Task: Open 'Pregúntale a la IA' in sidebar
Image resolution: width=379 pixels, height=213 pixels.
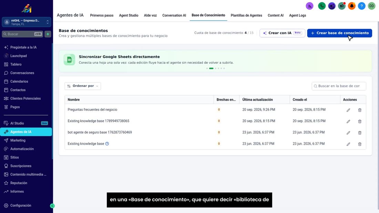Action: tap(23, 47)
